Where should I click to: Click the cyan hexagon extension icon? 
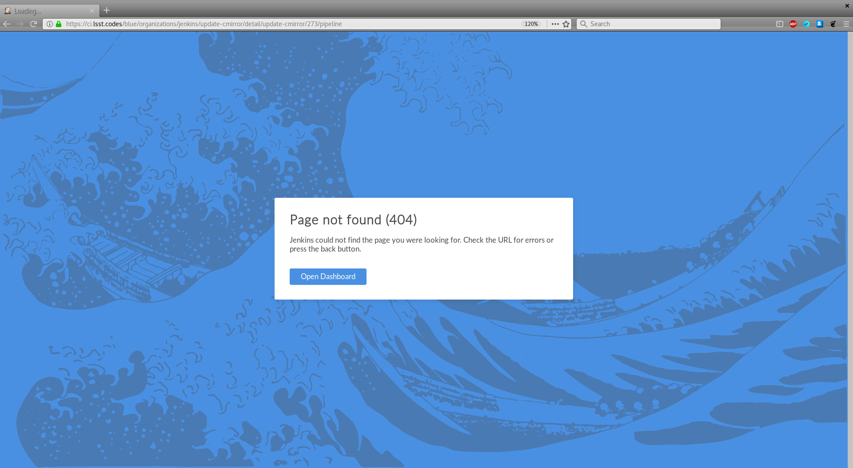(x=806, y=24)
